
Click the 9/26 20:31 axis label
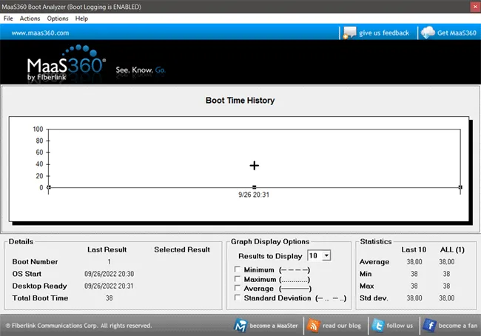254,195
